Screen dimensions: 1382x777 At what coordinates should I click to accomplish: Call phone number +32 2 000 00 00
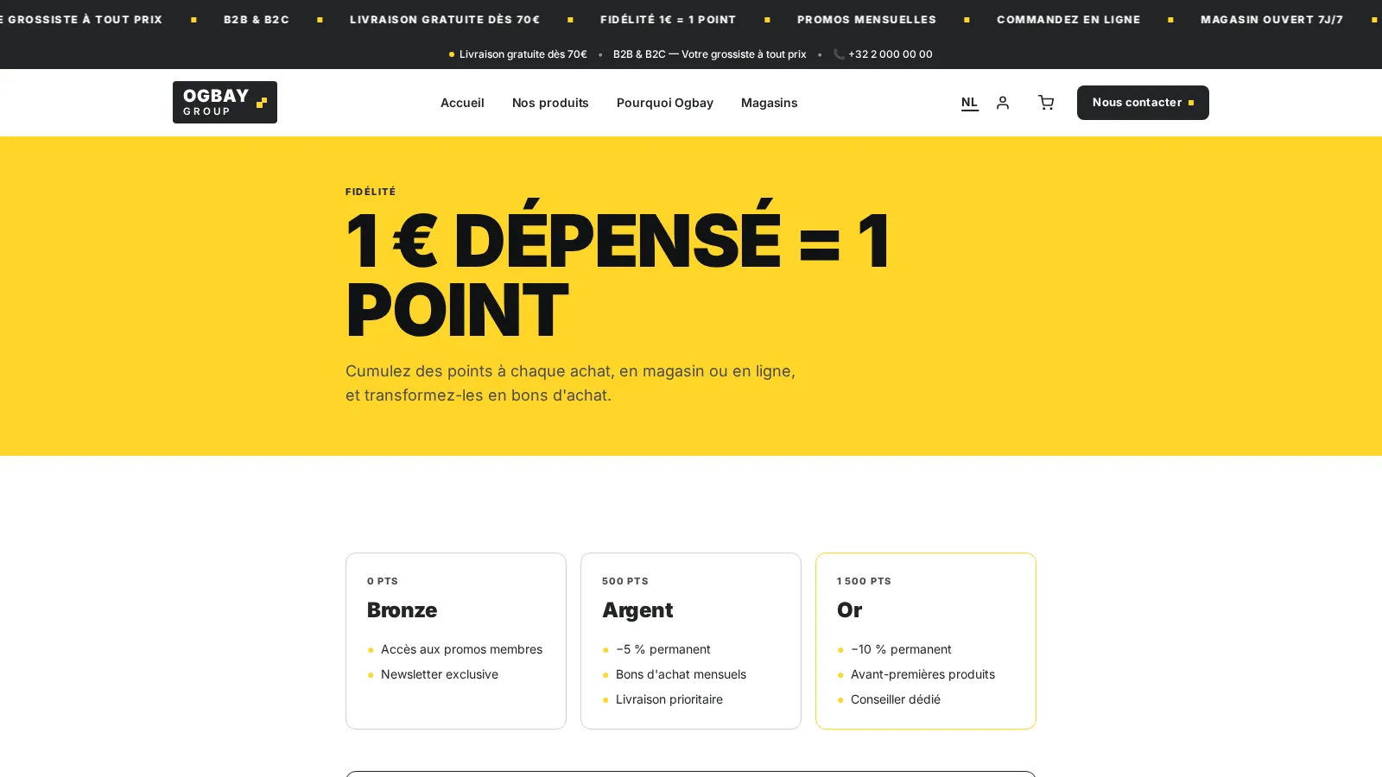(890, 54)
